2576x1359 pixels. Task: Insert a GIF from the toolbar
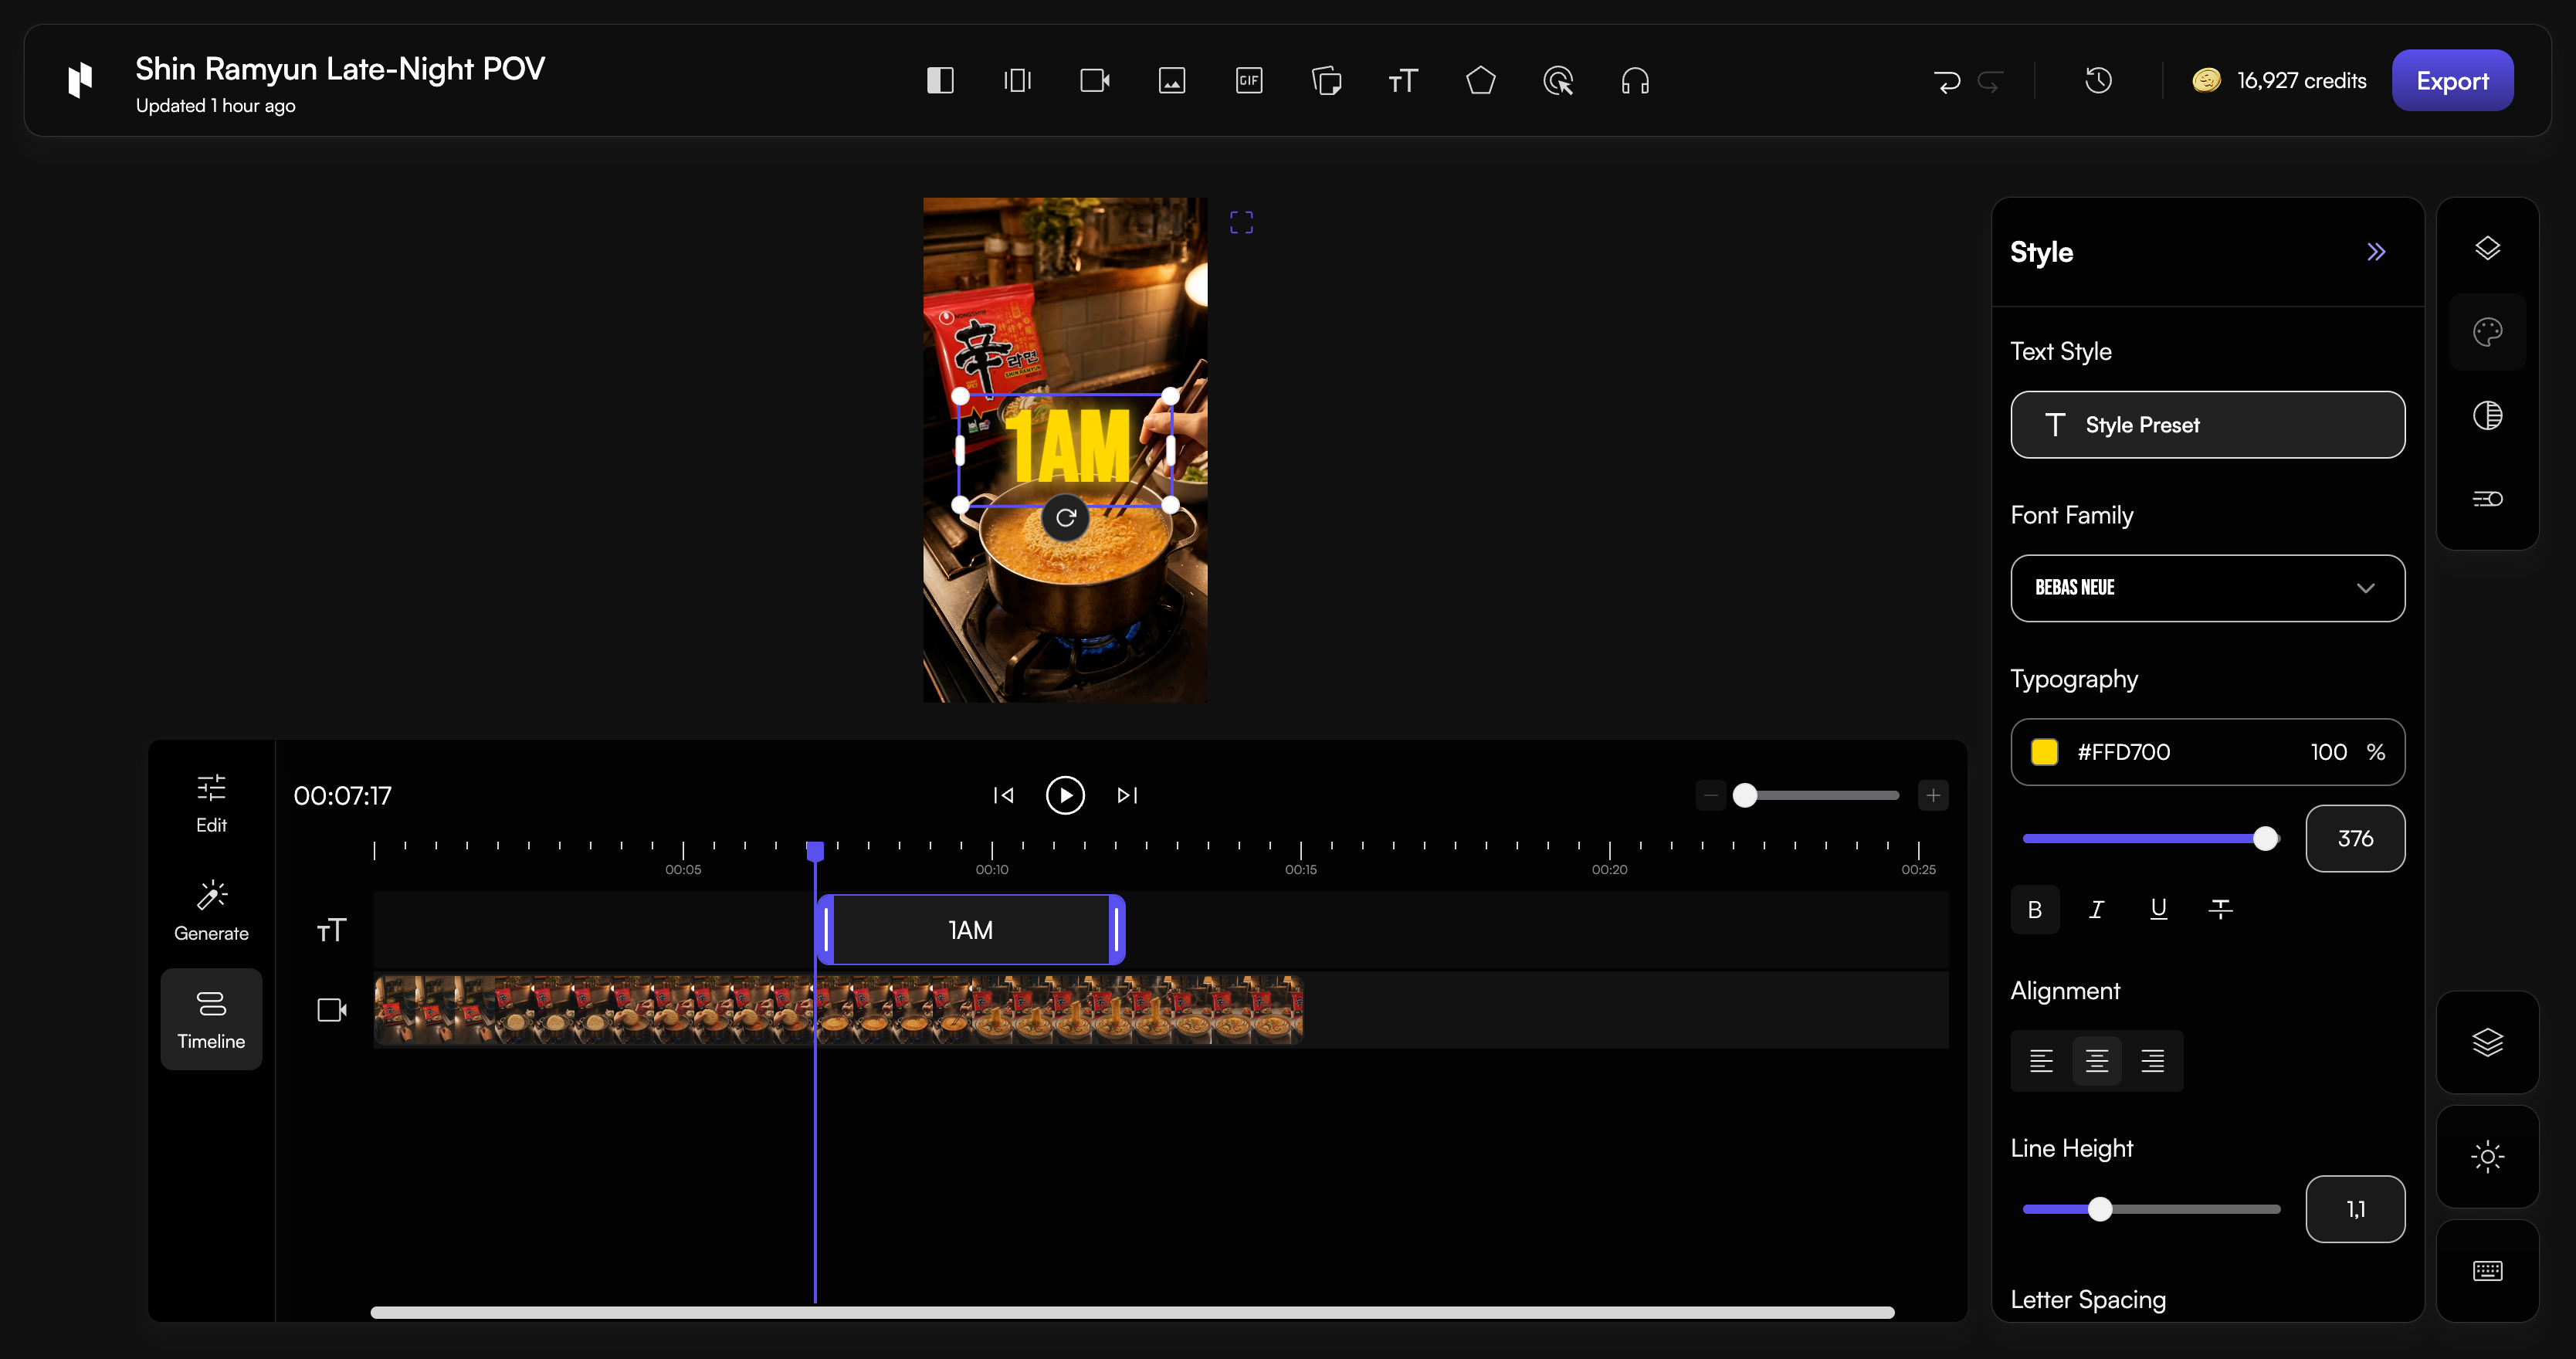(1249, 81)
